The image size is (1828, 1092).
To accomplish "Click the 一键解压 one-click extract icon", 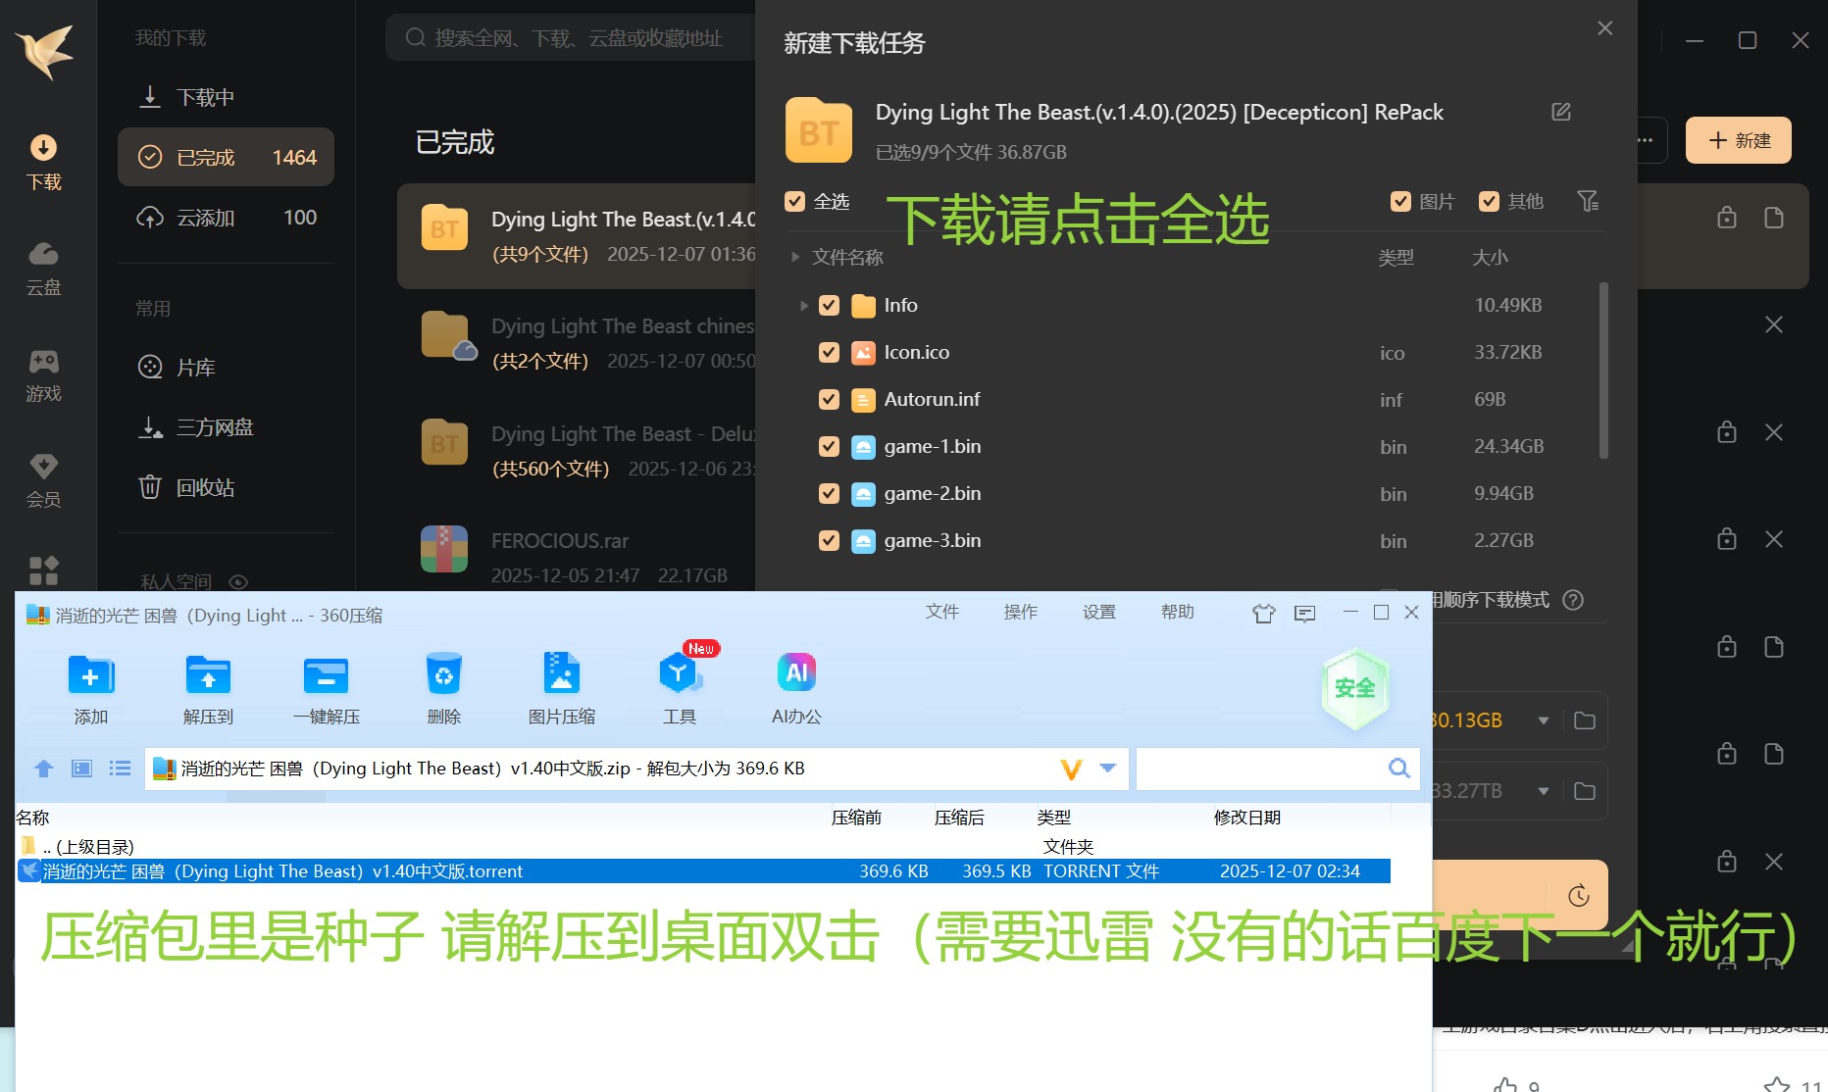I will click(x=326, y=686).
